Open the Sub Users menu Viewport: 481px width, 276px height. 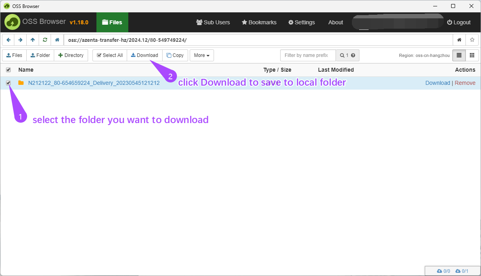[x=213, y=22]
